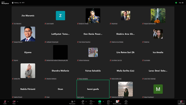Viewport: 186px width, 105px height.
Task: Select Muammar's profile picture
Action: click(126, 15)
